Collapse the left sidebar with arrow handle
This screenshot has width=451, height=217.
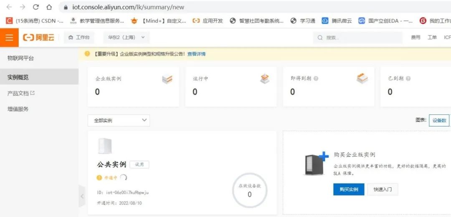[82, 196]
